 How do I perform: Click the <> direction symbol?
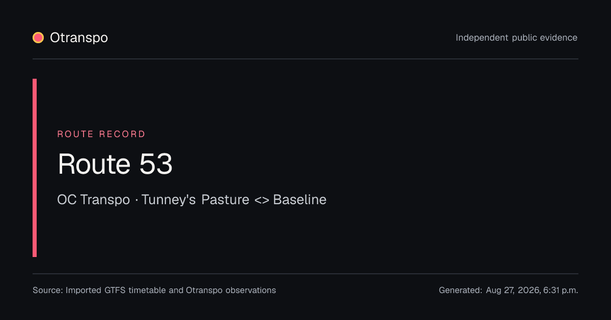[261, 200]
